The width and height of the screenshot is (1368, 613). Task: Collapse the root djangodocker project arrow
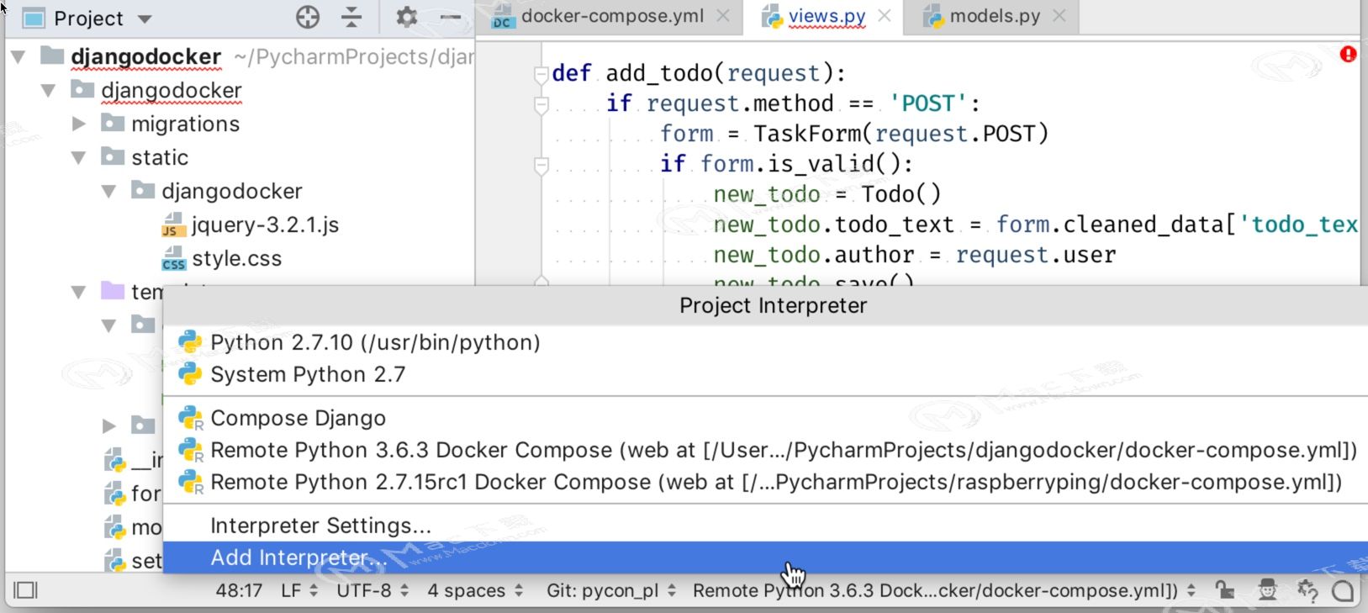click(18, 57)
